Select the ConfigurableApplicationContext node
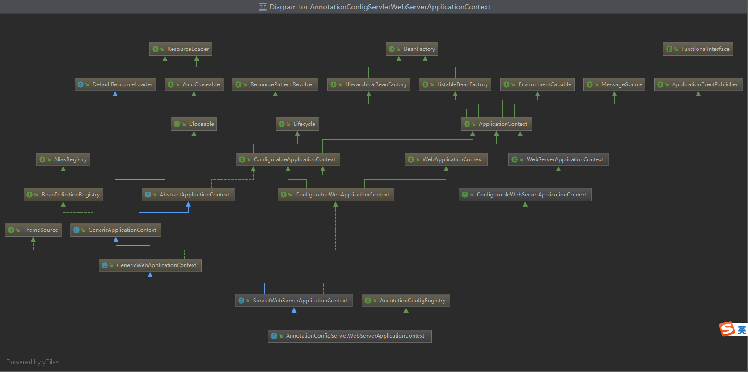The image size is (748, 372). [294, 159]
